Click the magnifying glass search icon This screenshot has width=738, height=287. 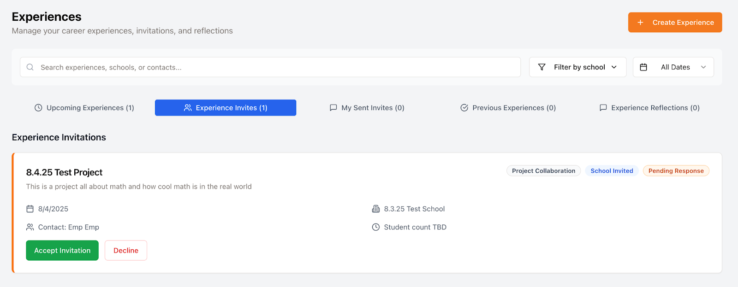[30, 67]
